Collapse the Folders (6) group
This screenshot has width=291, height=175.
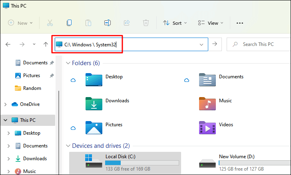[x=68, y=63]
